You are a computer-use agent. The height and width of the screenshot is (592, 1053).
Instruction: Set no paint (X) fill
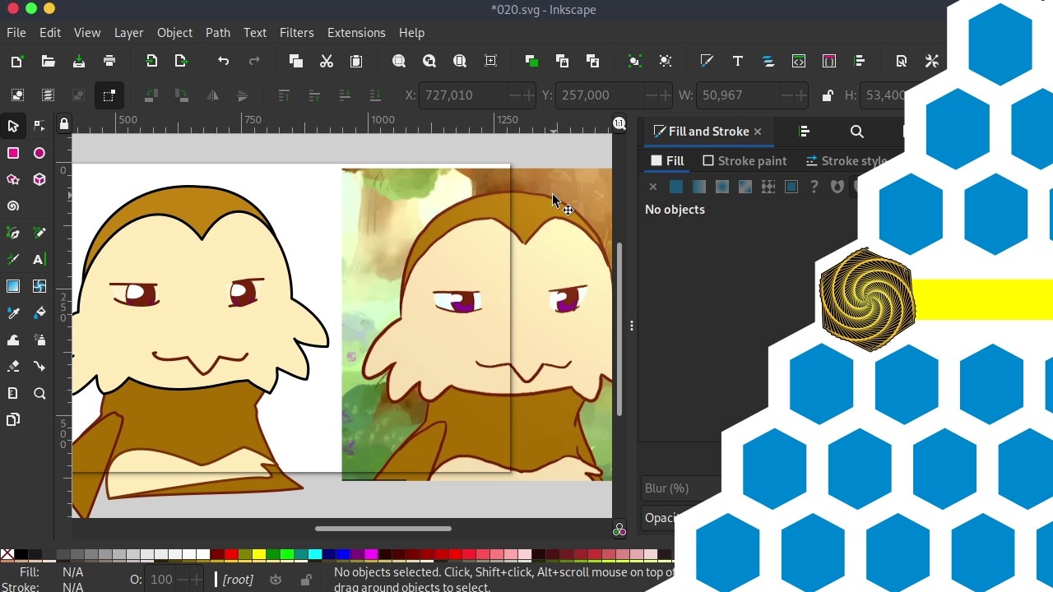[x=653, y=187]
